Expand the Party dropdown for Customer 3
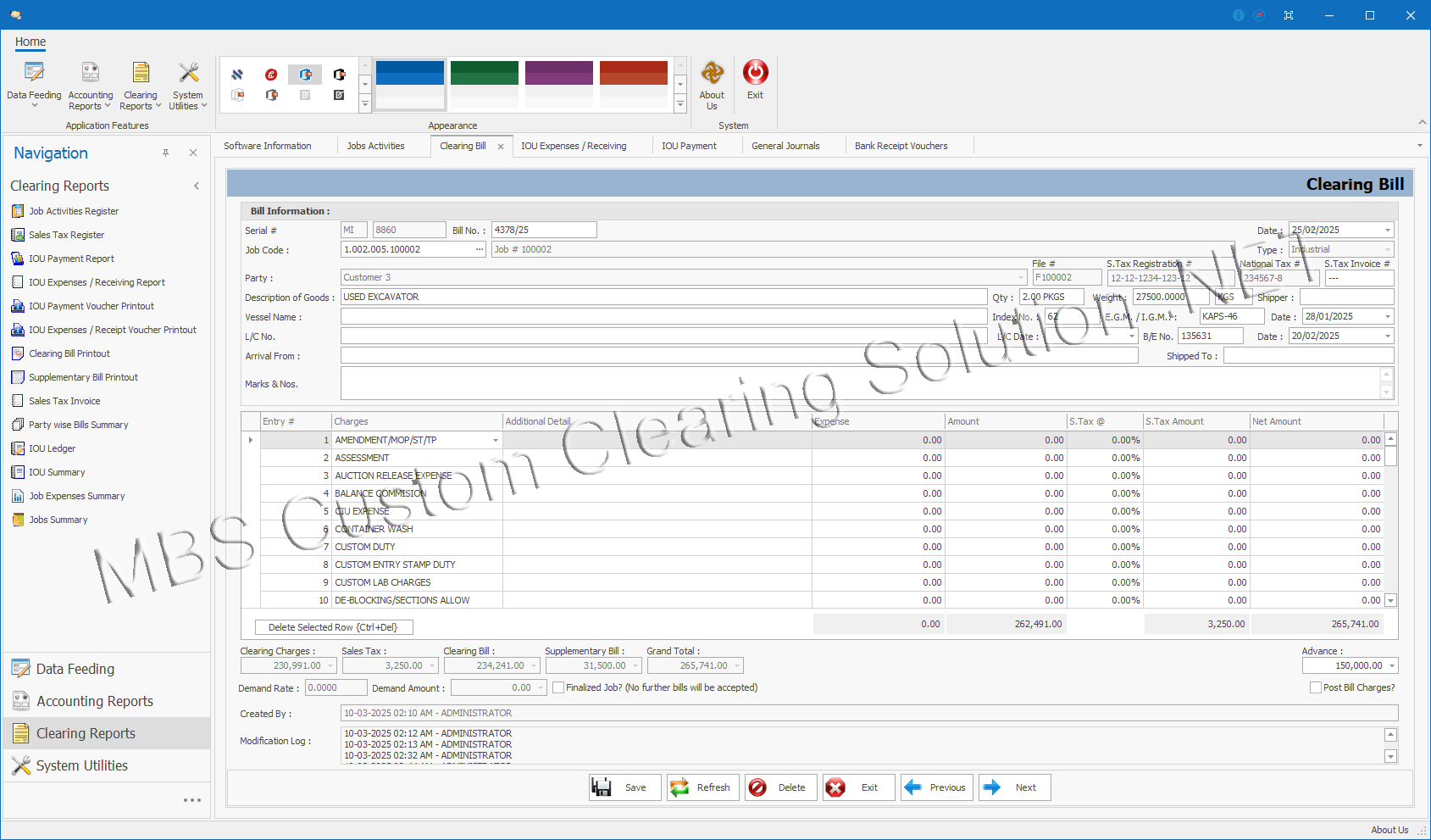 coord(1020,278)
